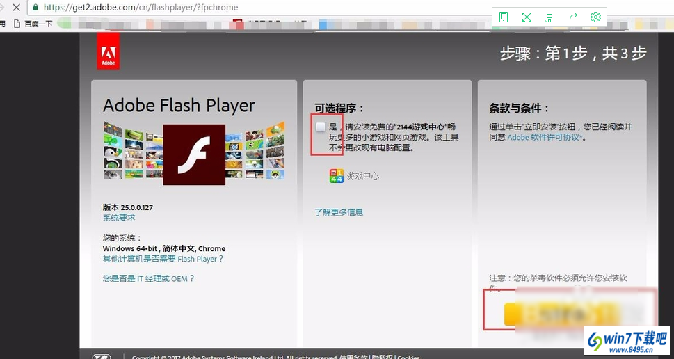Click the 步骤：第1步，共3步 heading
The width and height of the screenshot is (674, 359).
click(573, 54)
